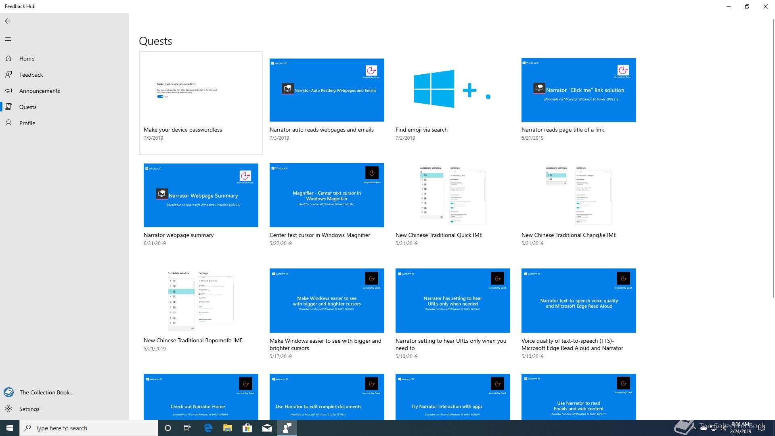Open 'Use Narrator to edit complex documents' thumbnail
775x436 pixels.
(327, 397)
